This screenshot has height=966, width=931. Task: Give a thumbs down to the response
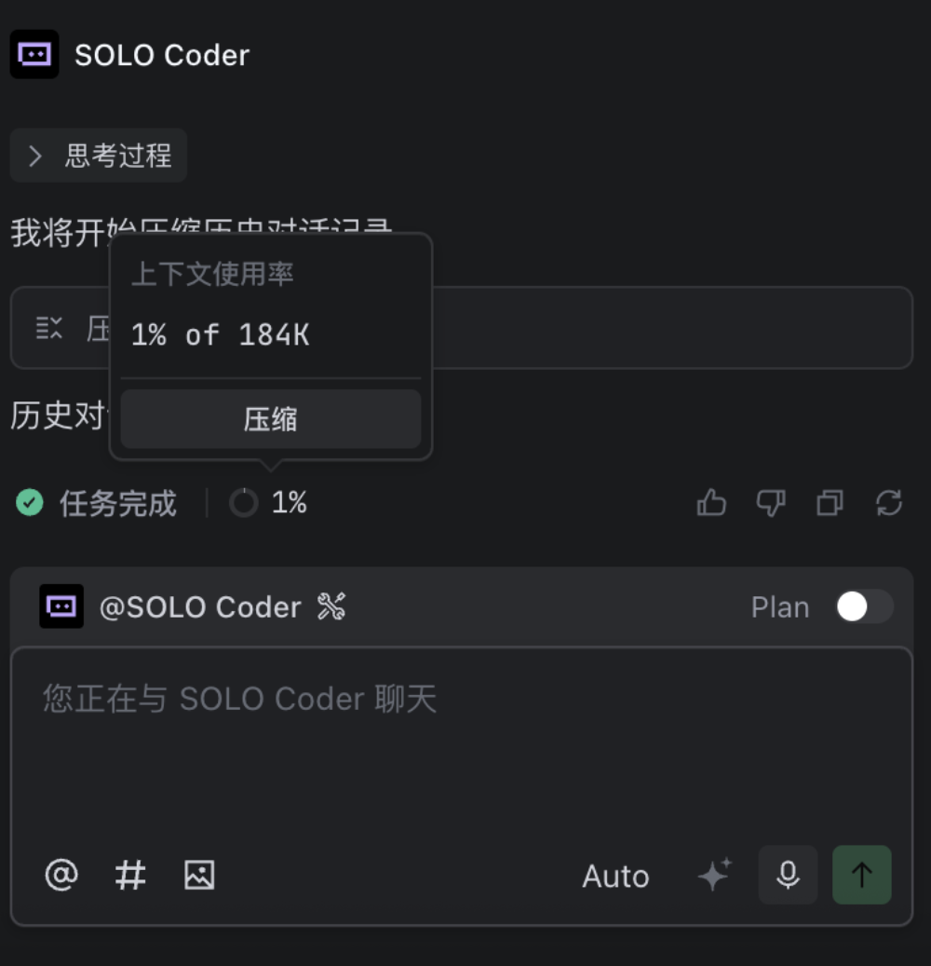coord(770,503)
